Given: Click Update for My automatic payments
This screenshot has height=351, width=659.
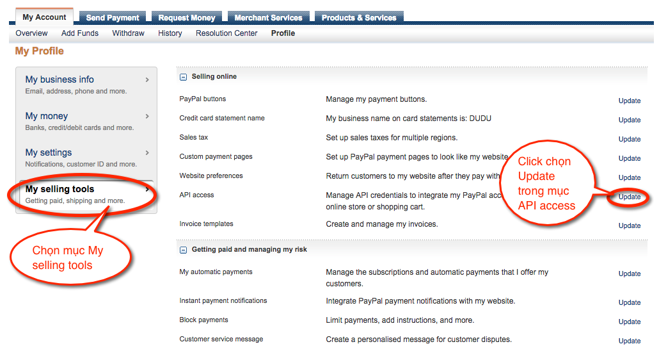Looking at the screenshot, I should click(629, 273).
